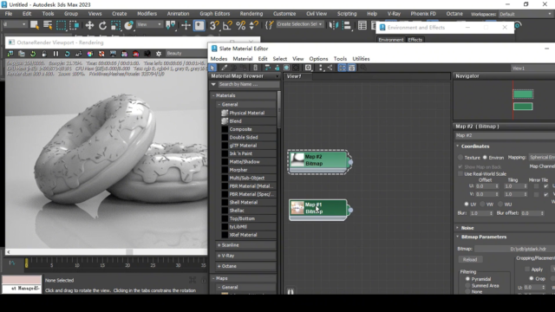Switch to the Effects tab
The height and width of the screenshot is (312, 555).
click(415, 40)
